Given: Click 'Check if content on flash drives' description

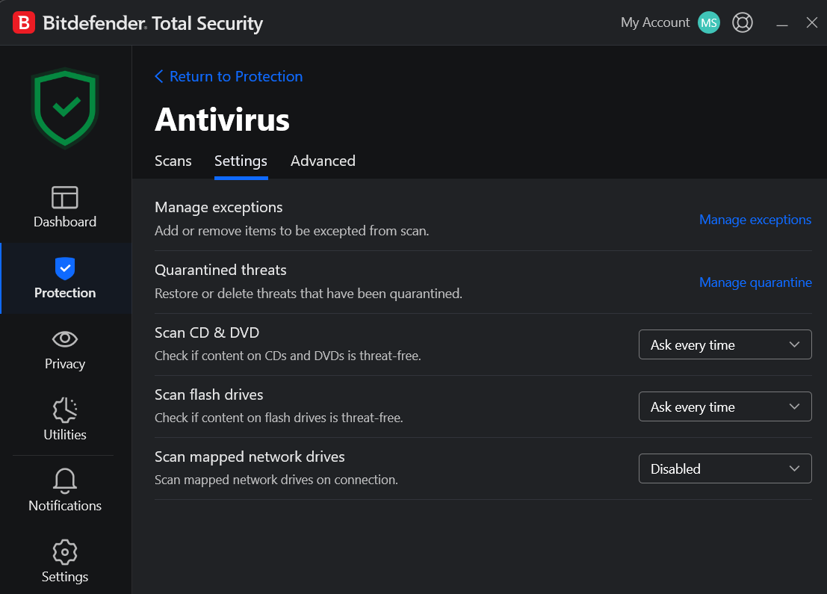Looking at the screenshot, I should [x=279, y=418].
